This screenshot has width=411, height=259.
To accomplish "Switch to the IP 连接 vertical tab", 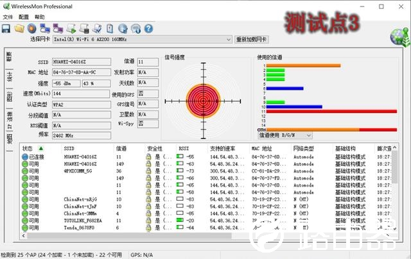I will point(9,120).
